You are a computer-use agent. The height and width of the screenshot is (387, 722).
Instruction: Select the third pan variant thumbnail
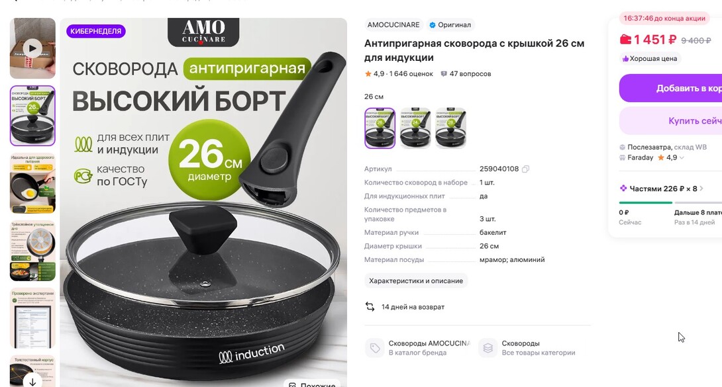(451, 128)
